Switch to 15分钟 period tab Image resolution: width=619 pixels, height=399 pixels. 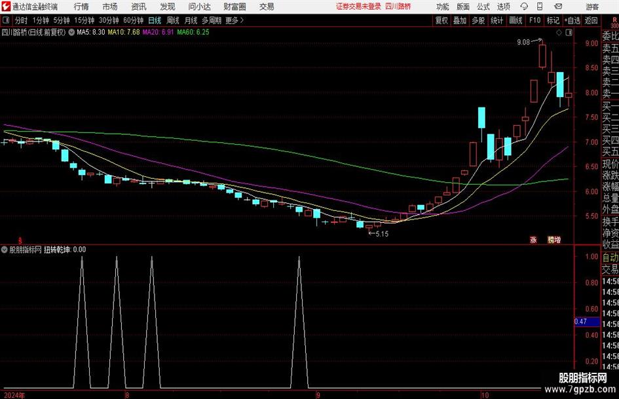coord(84,20)
